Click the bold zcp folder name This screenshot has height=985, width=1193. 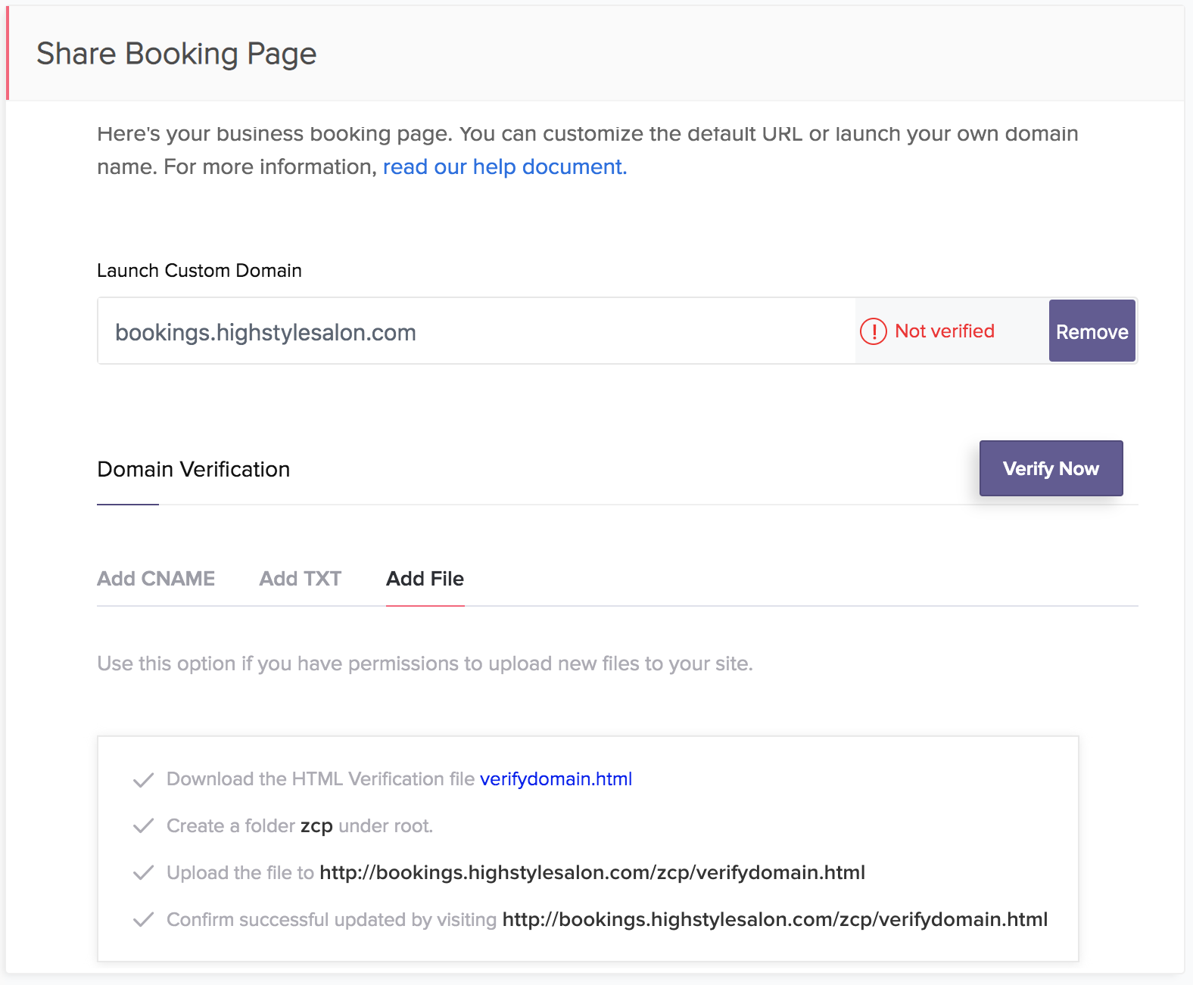[x=316, y=826]
